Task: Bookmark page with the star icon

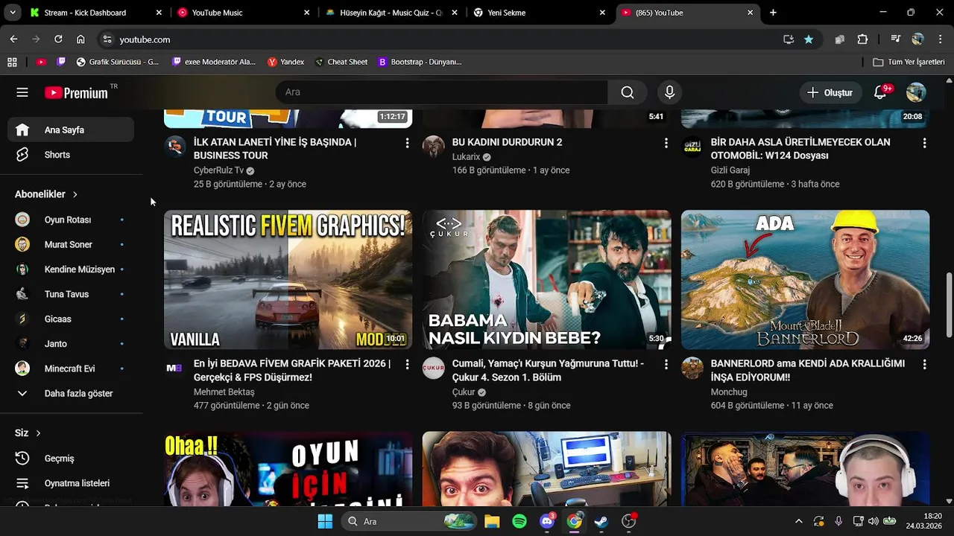Action: coord(809,39)
